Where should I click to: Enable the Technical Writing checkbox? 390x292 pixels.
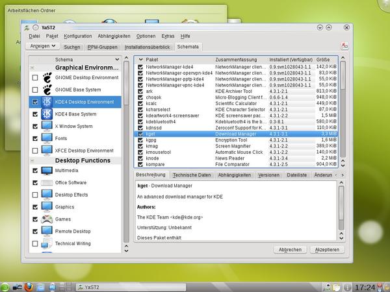35,243
